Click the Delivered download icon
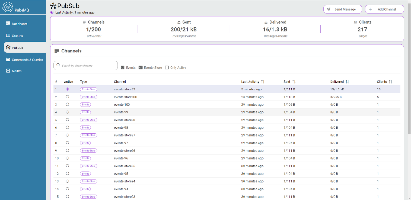Screen dimensions: 411x200 coord(266,22)
